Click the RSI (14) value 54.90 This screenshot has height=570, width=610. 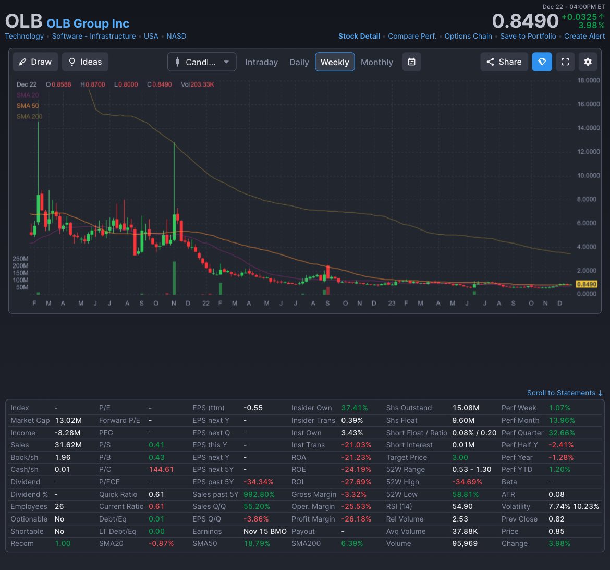click(462, 506)
